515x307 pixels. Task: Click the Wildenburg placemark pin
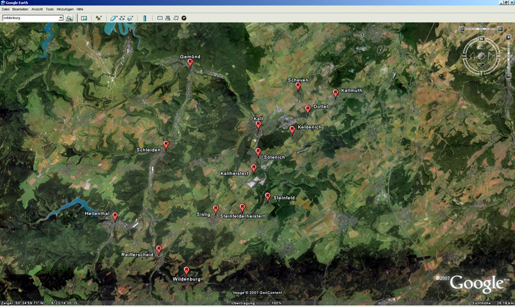(x=187, y=271)
